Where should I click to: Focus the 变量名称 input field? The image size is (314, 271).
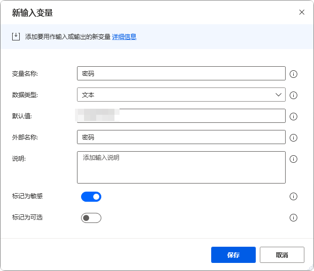click(181, 73)
